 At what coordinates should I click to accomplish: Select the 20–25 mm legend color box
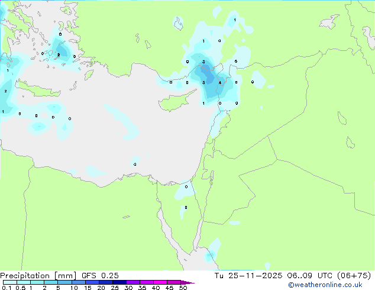105,282
